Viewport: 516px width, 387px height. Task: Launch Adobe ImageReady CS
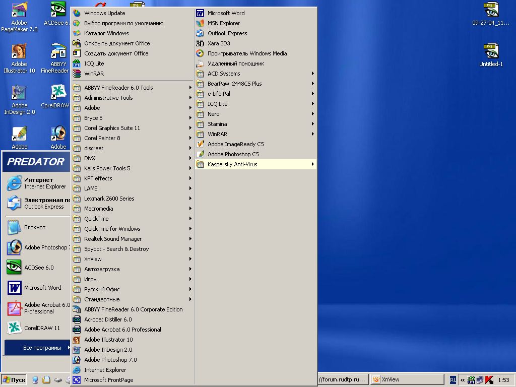pos(255,144)
